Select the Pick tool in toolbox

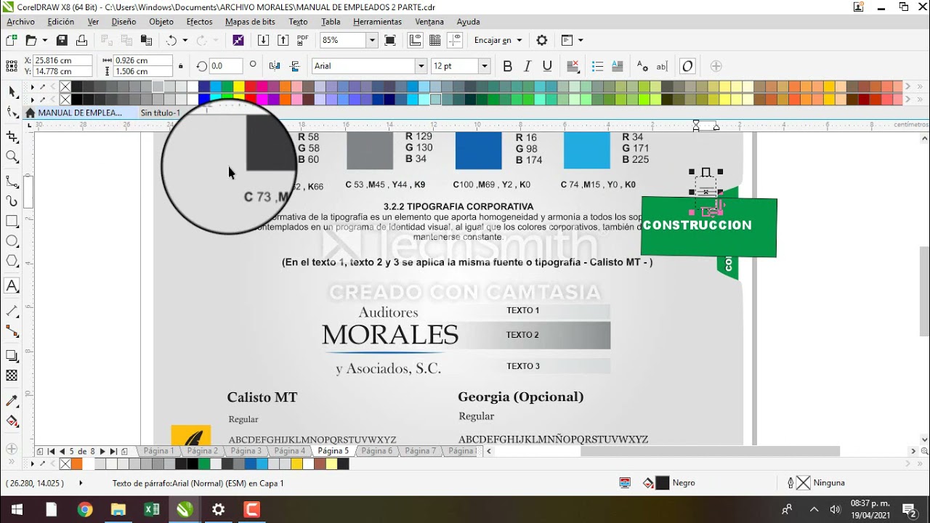[12, 92]
